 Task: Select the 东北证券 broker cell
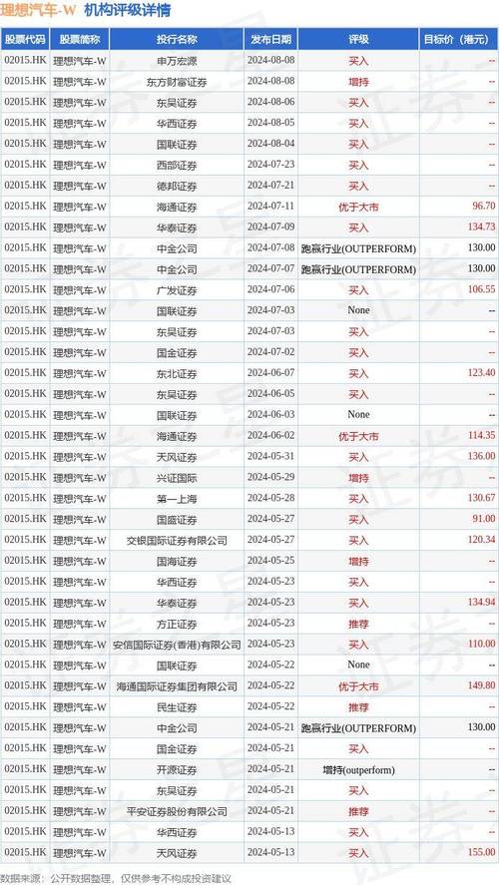pos(177,373)
